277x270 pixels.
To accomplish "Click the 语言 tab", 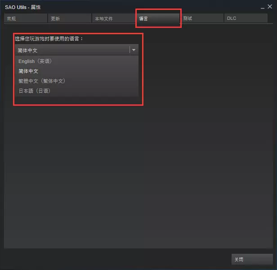I will pyautogui.click(x=158, y=18).
